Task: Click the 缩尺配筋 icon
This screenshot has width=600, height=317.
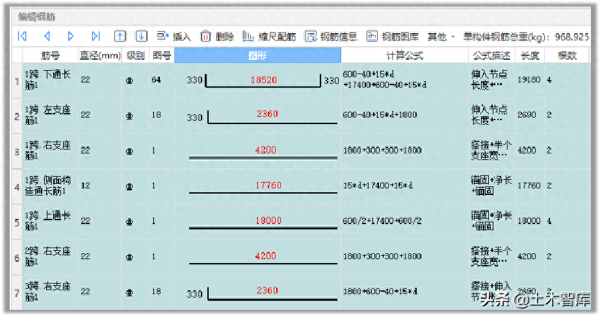Action: [248, 36]
